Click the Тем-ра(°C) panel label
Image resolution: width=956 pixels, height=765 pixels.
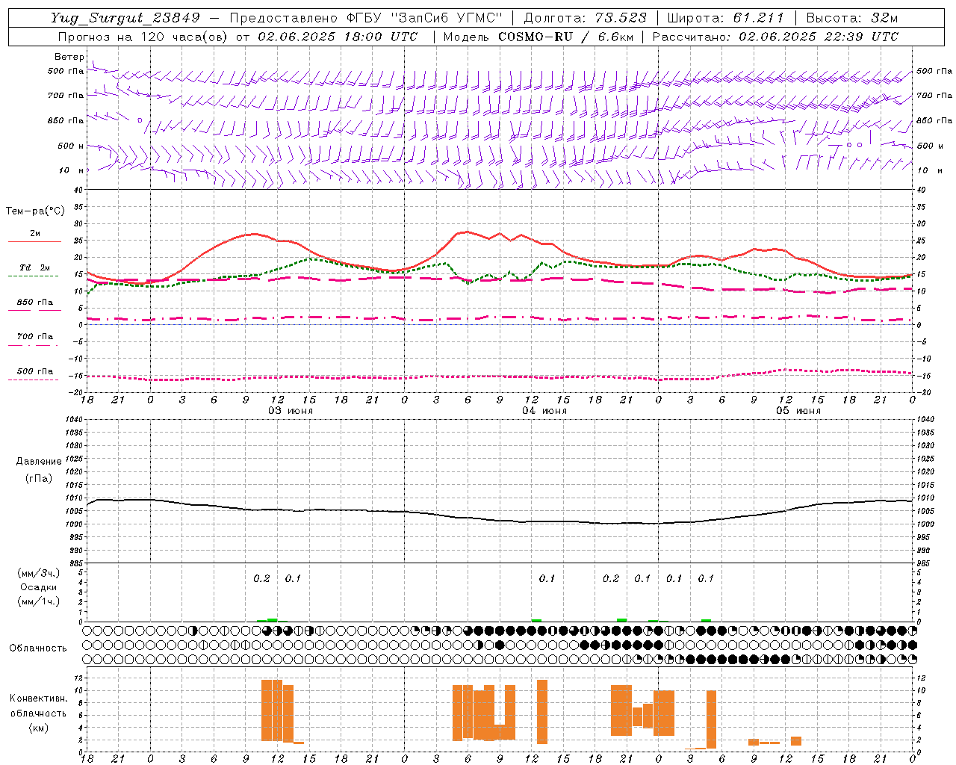pyautogui.click(x=35, y=211)
